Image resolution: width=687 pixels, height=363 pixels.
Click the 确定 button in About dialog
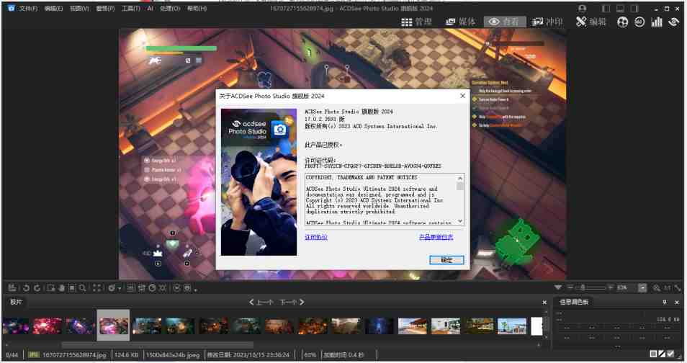(446, 260)
